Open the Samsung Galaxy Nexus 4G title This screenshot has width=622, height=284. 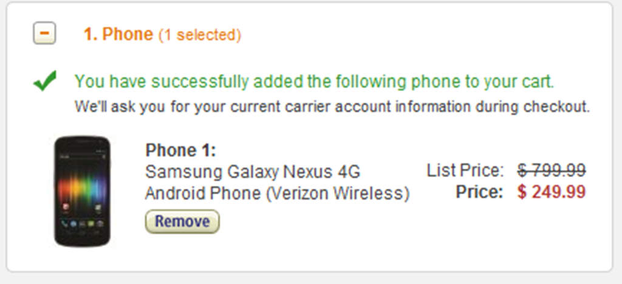(x=253, y=172)
